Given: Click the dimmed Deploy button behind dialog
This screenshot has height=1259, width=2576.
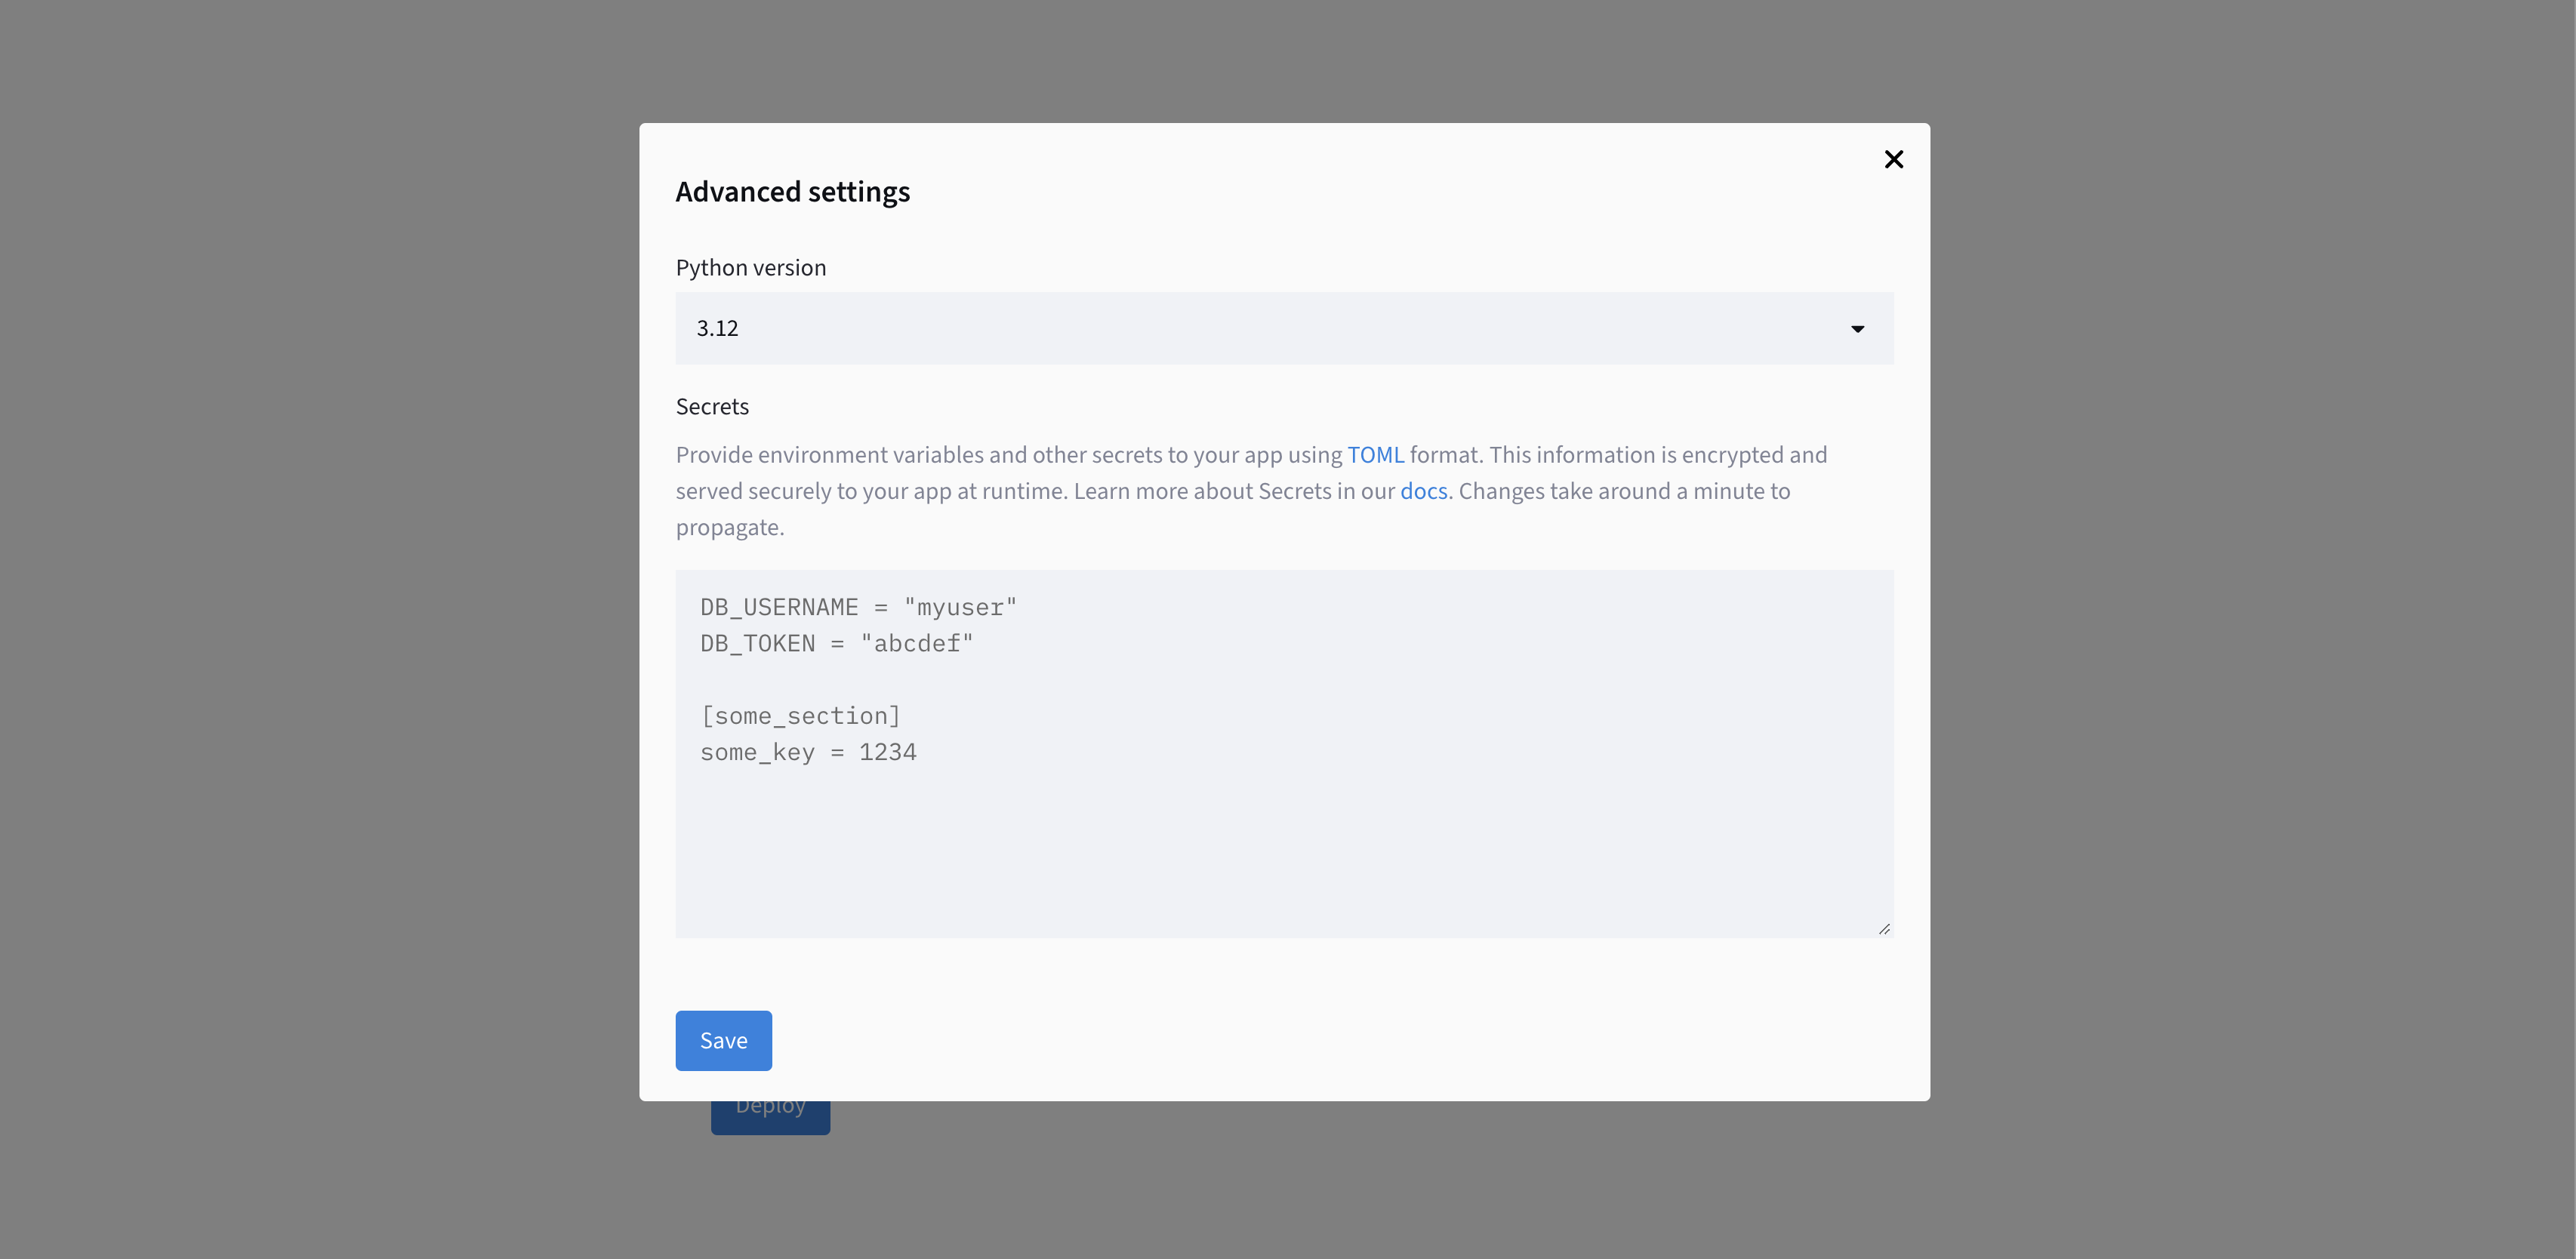Looking at the screenshot, I should pyautogui.click(x=770, y=1118).
